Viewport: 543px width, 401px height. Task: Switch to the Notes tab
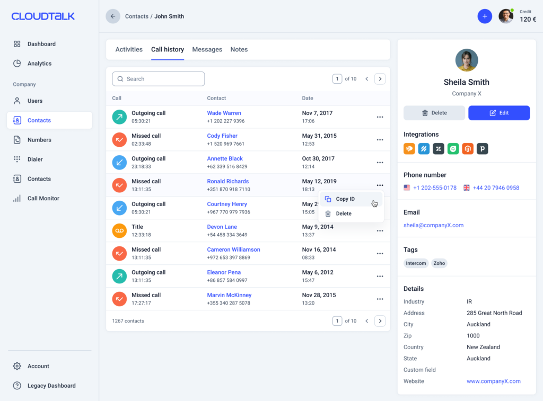239,50
